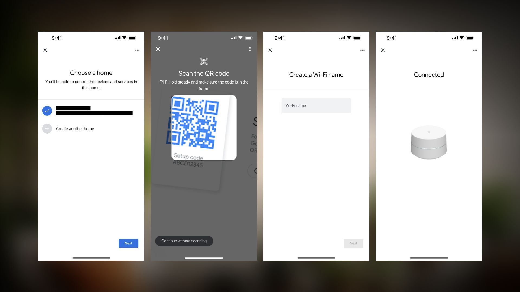Toggle the checkmark on selected home
The width and height of the screenshot is (520, 292).
47,110
